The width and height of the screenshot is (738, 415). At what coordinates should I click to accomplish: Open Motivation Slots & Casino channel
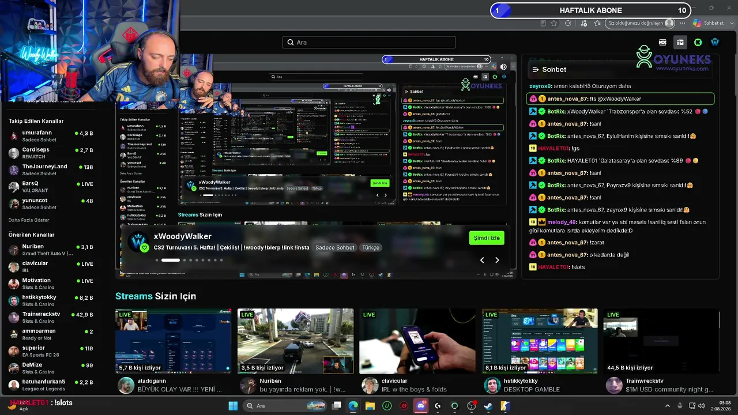click(x=51, y=284)
